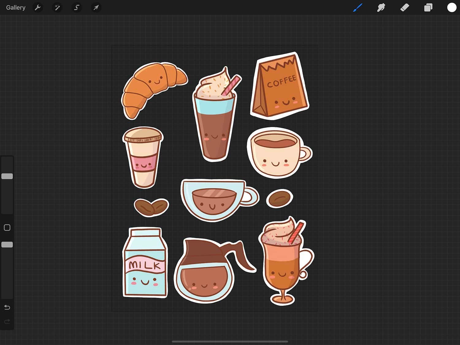460x345 pixels.
Task: Tap the square modify button on sidebar
Action: click(7, 227)
